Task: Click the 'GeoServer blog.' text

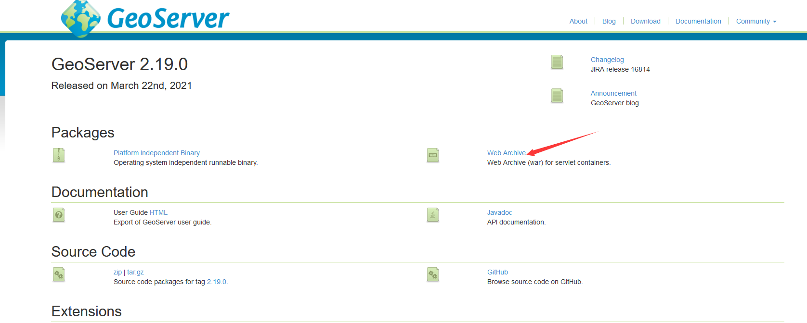Action: 615,103
